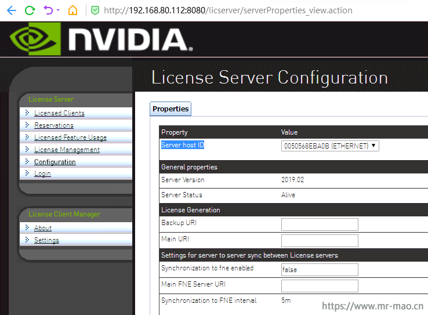
Task: Open the dropdown beside the undo arrow
Action: tap(58, 10)
